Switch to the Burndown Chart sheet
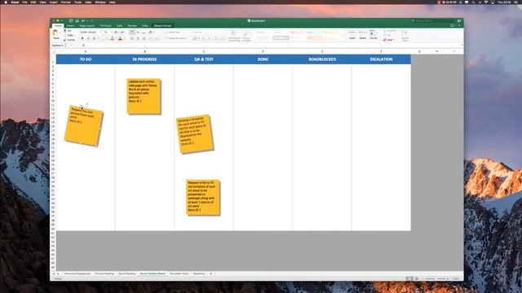Image resolution: width=522 pixels, height=293 pixels. [x=179, y=273]
